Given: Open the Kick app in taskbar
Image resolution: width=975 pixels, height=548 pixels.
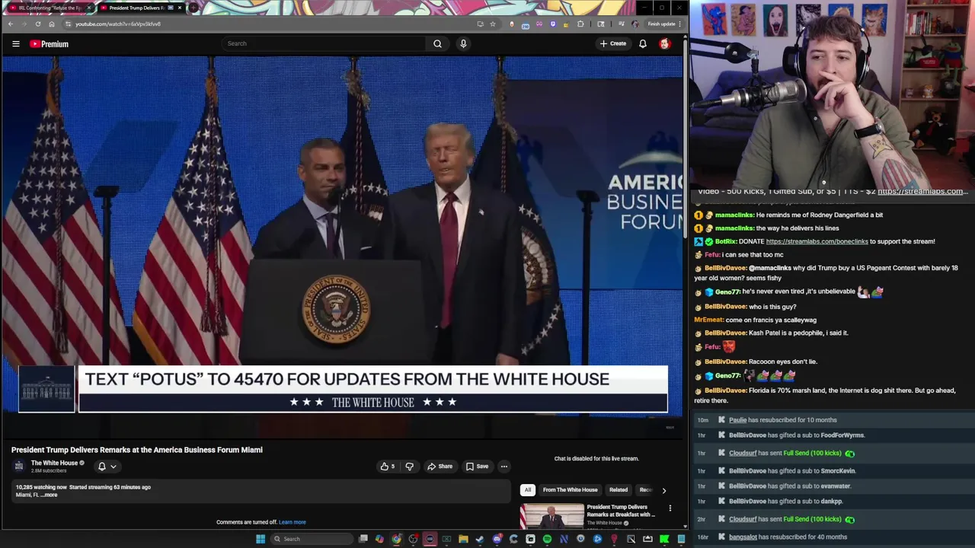Looking at the screenshot, I should pos(664,539).
